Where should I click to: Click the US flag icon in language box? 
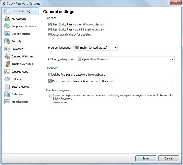(x=77, y=48)
